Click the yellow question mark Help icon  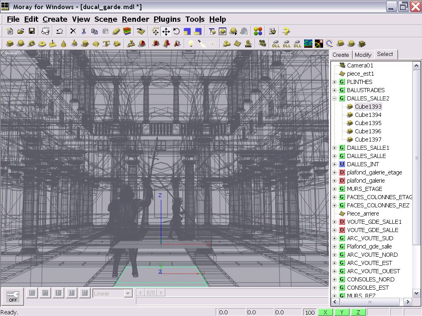point(286,31)
